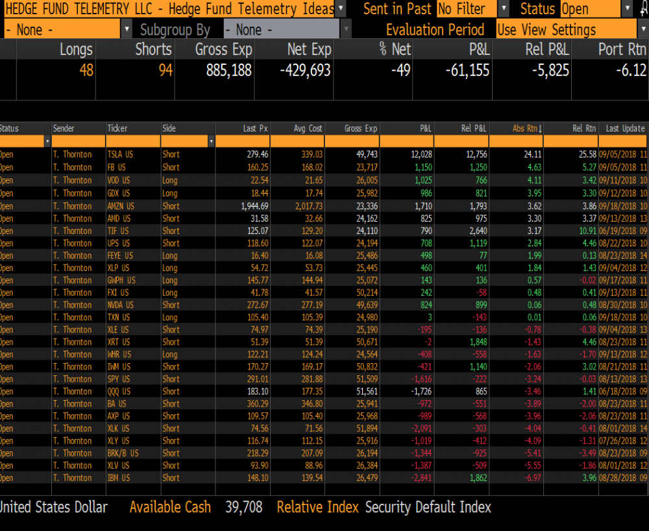Select the XLP US ticker

118,268
